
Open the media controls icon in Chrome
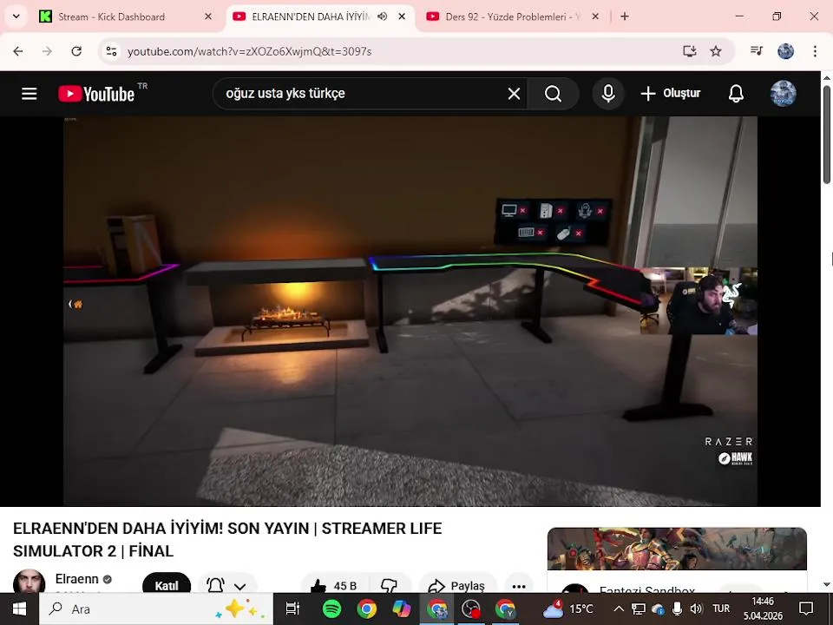pyautogui.click(x=757, y=51)
